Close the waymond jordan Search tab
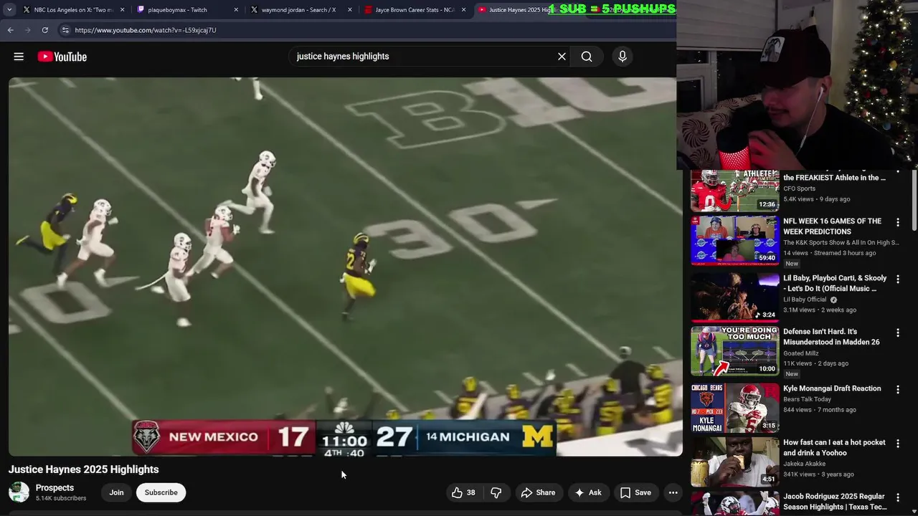Image resolution: width=918 pixels, height=516 pixels. 350,10
